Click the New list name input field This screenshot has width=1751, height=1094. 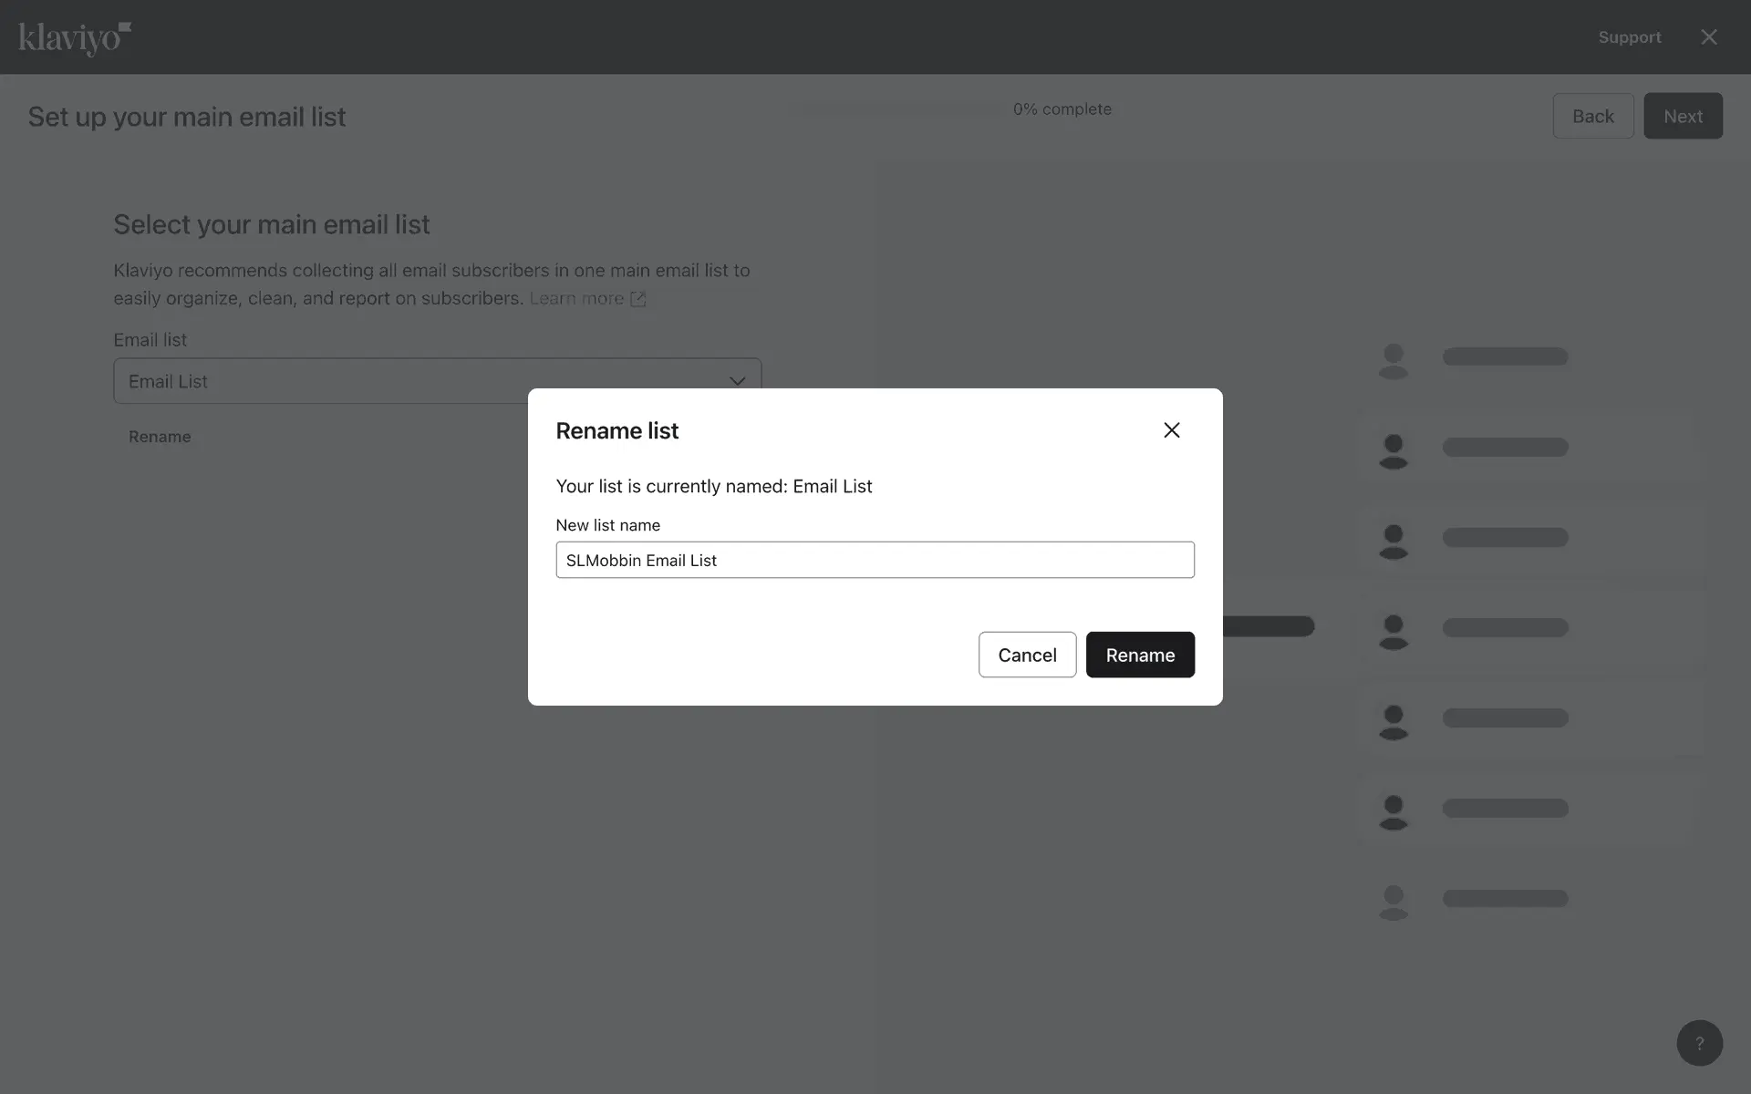(x=874, y=560)
